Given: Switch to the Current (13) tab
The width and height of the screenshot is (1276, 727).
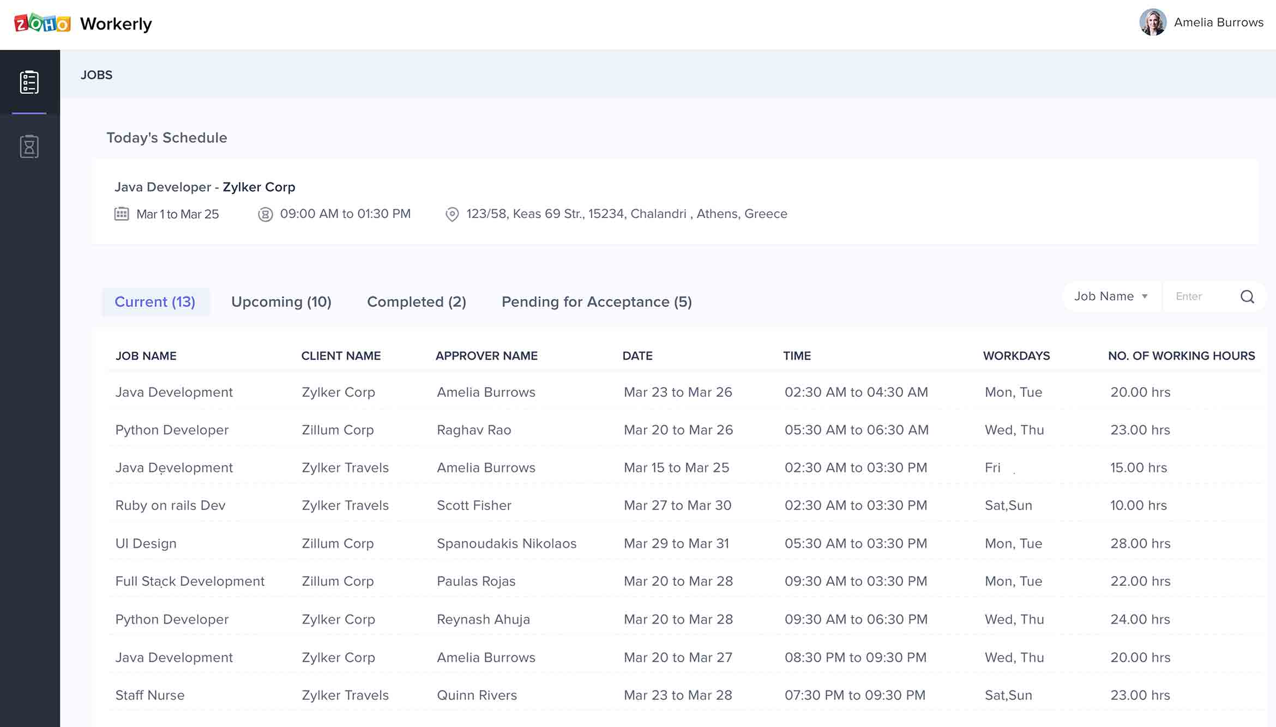Looking at the screenshot, I should [155, 302].
